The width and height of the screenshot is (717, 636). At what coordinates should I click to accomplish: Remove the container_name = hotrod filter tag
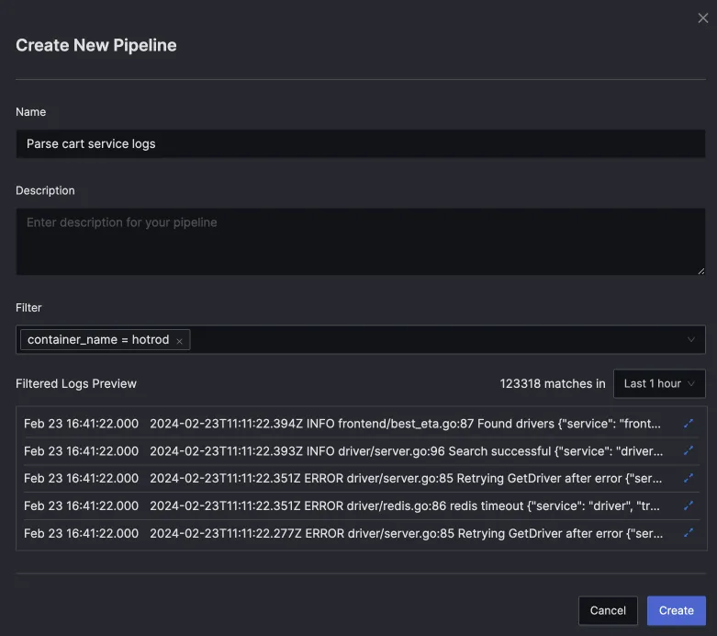[x=180, y=341]
